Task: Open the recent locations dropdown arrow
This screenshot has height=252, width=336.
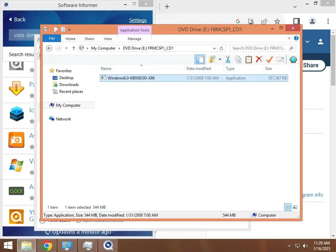Action: click(66, 48)
